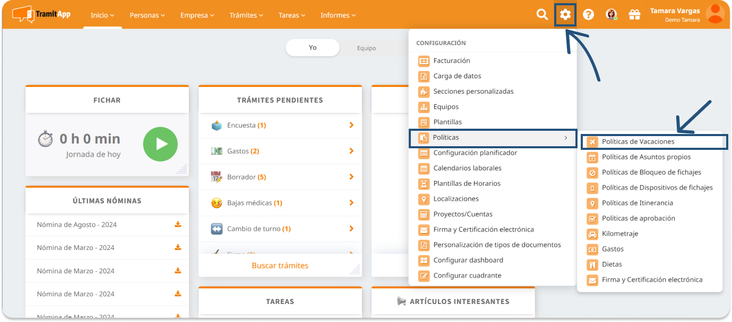Click the Kilometraje car icon
Screen dimensions: 732x322
tap(592, 234)
